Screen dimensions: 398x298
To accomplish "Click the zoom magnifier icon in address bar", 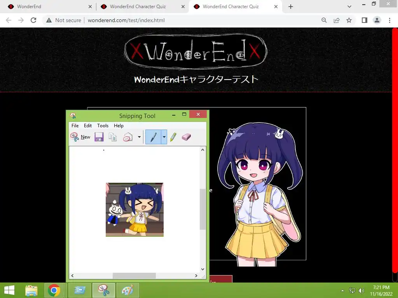I will [x=324, y=20].
